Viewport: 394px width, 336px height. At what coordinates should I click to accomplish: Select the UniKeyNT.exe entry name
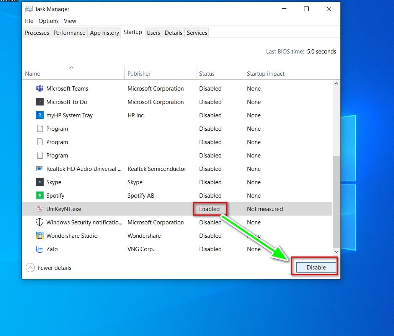[64, 209]
